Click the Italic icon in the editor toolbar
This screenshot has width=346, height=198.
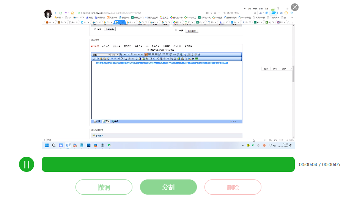click(x=128, y=55)
